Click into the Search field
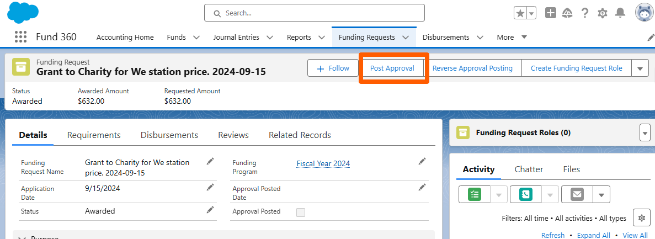This screenshot has width=655, height=239. click(315, 13)
